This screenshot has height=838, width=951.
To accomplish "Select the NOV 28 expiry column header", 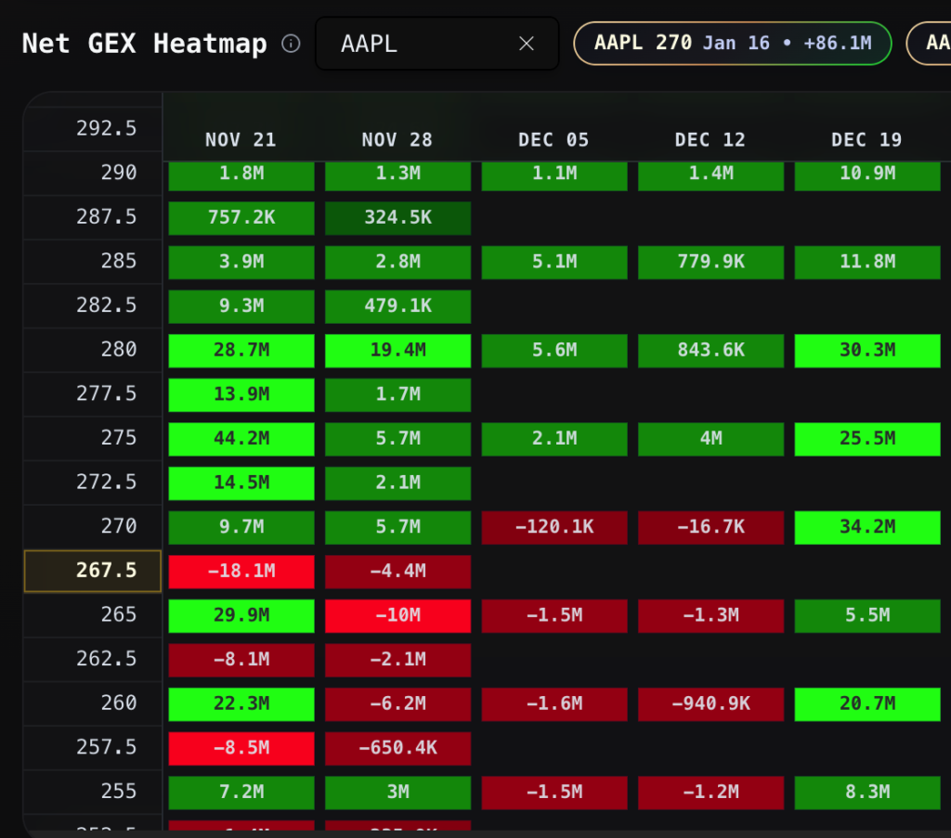I will [x=397, y=140].
